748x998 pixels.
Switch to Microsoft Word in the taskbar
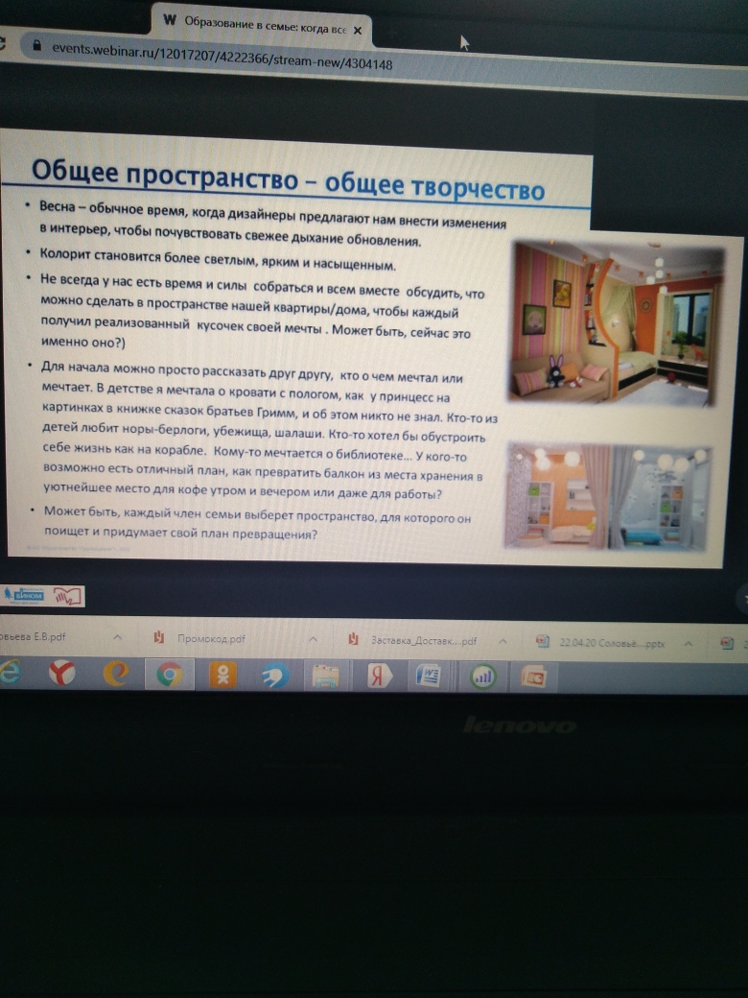428,677
